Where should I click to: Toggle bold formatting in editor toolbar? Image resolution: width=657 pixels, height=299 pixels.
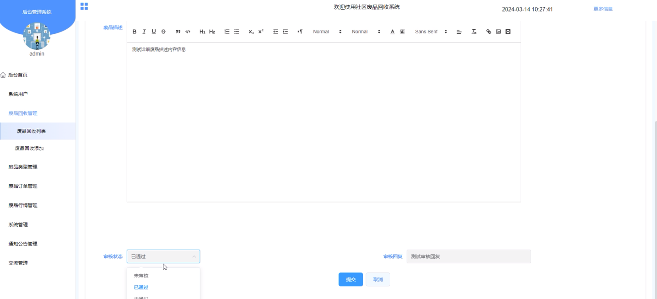(135, 32)
